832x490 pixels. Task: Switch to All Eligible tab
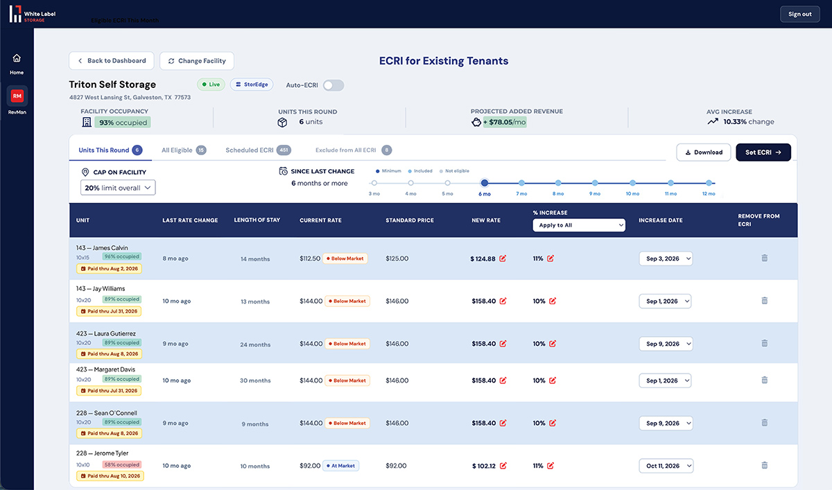pyautogui.click(x=184, y=150)
